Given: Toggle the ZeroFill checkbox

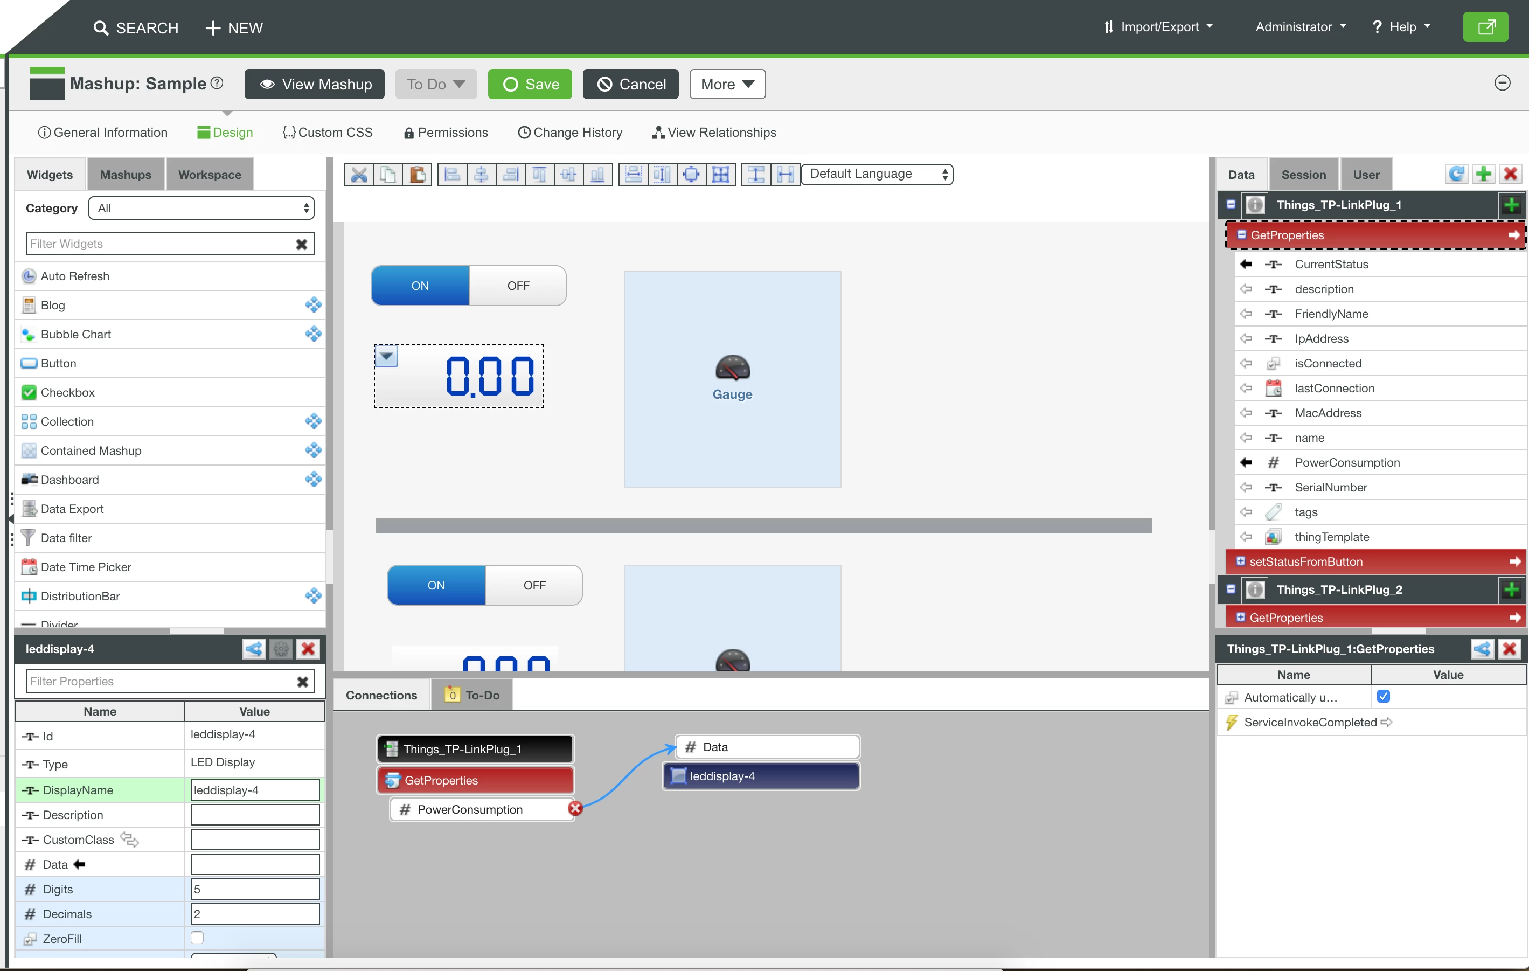Looking at the screenshot, I should click(x=198, y=938).
